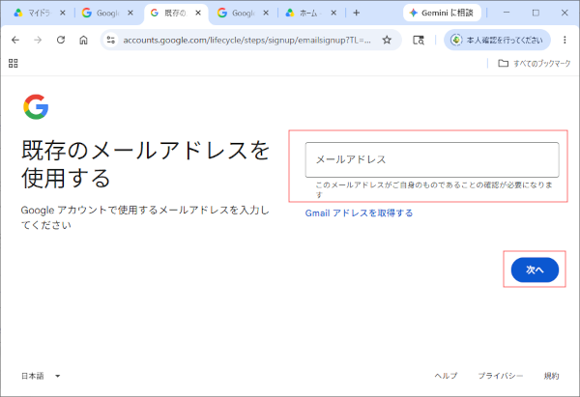Close the first Google tab
This screenshot has width=580, height=397.
[130, 13]
